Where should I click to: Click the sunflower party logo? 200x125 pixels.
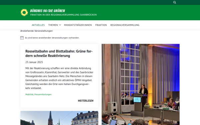[x=24, y=13]
